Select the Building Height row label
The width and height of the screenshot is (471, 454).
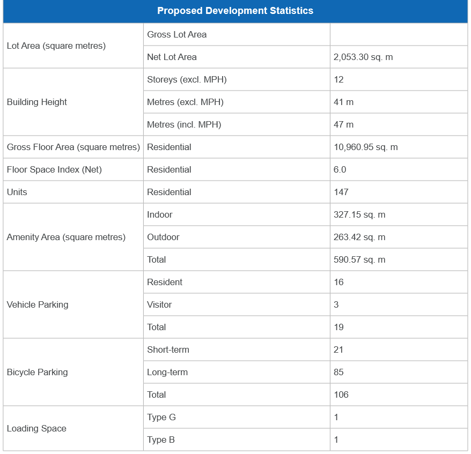coord(37,102)
